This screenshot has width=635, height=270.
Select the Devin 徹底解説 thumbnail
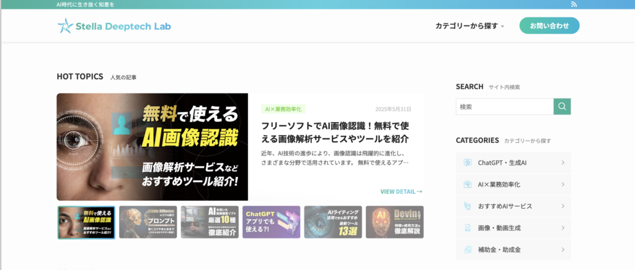coord(394,222)
